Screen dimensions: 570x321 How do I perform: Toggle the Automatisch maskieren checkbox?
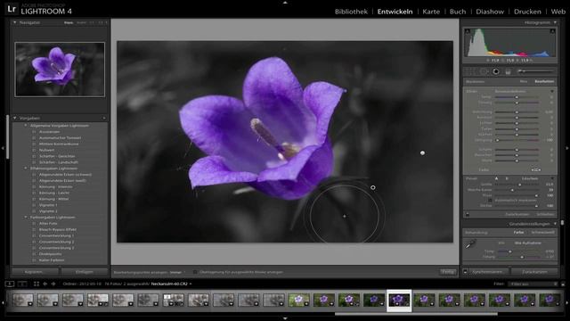[490, 200]
